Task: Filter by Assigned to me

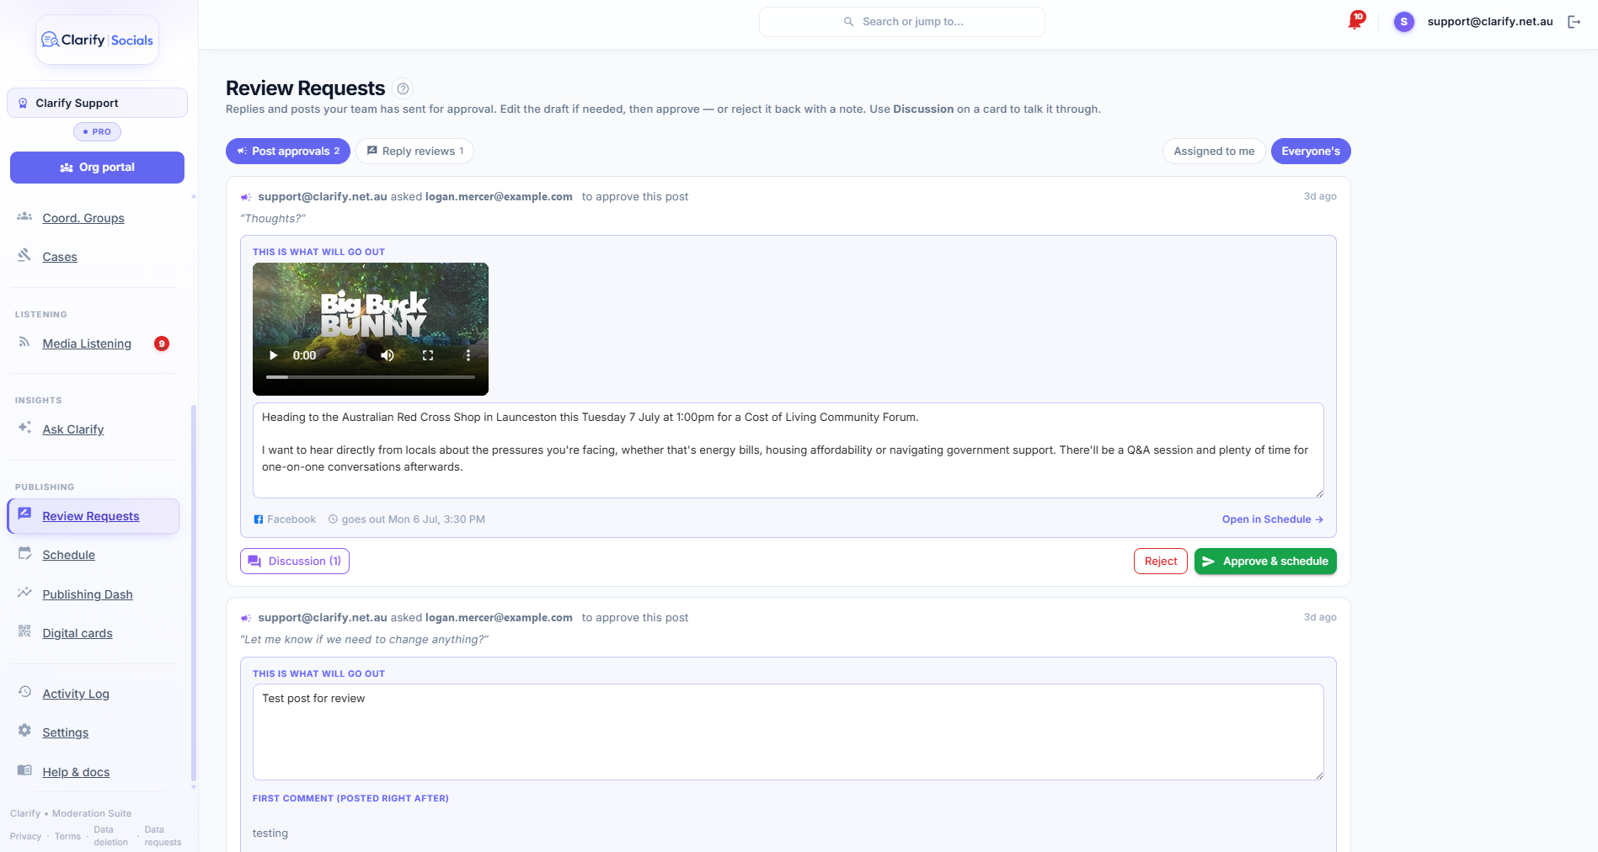Action: point(1214,152)
